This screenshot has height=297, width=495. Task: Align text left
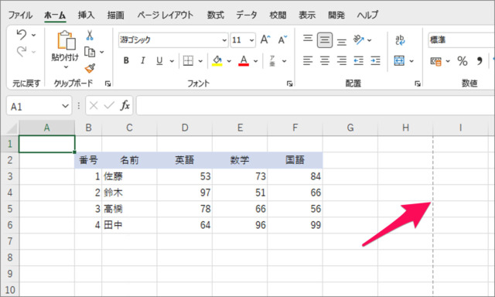point(308,60)
